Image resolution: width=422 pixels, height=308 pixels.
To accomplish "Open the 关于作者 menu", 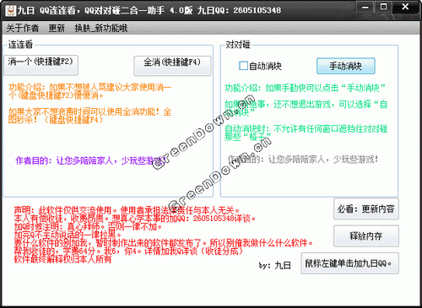I will click(x=23, y=28).
